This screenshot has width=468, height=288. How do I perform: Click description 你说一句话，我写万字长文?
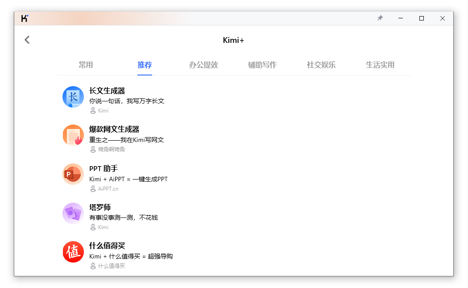click(x=127, y=101)
